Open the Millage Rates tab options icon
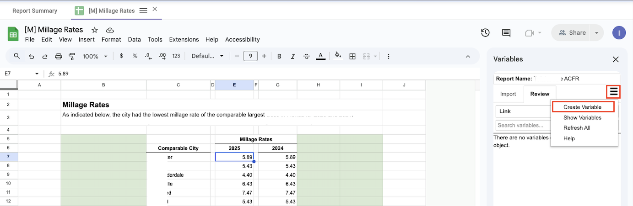 point(143,11)
